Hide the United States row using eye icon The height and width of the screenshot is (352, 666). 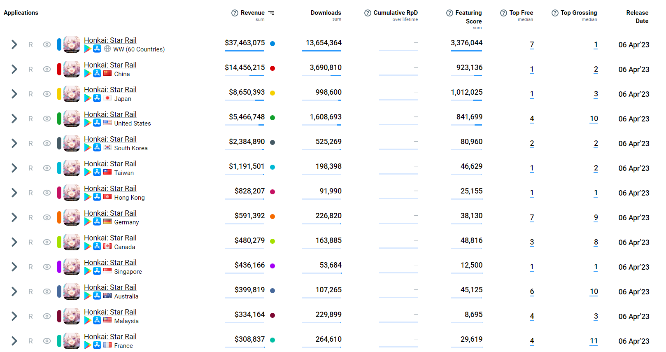click(x=47, y=119)
